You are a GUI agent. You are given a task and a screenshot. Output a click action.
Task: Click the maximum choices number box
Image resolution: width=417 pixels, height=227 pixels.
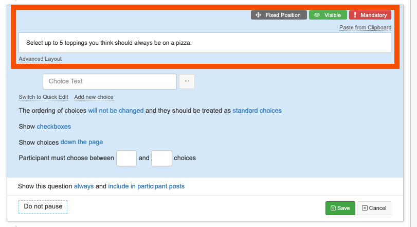tap(161, 158)
